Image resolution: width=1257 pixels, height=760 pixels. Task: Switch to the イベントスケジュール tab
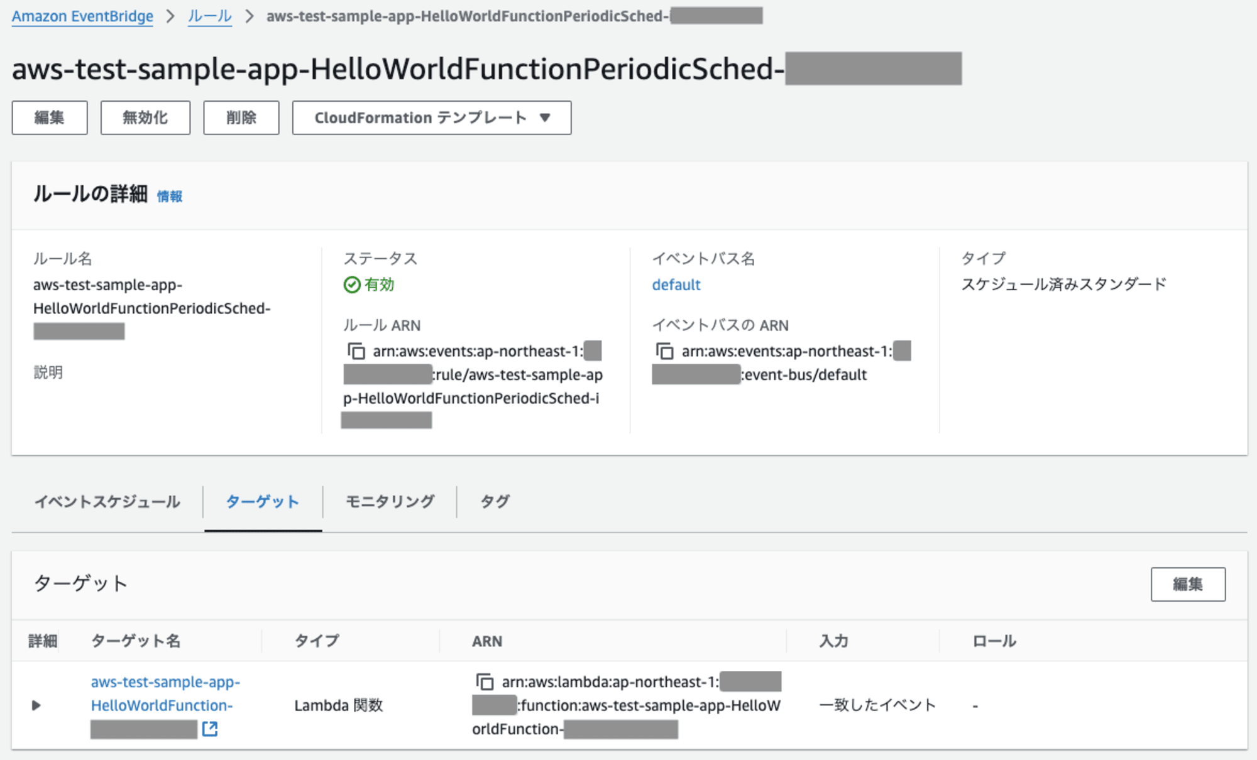[107, 501]
